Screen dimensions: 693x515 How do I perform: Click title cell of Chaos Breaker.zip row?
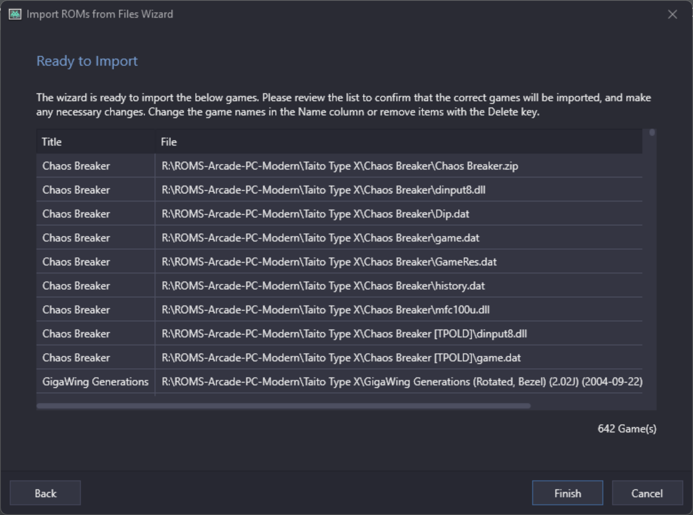[76, 166]
